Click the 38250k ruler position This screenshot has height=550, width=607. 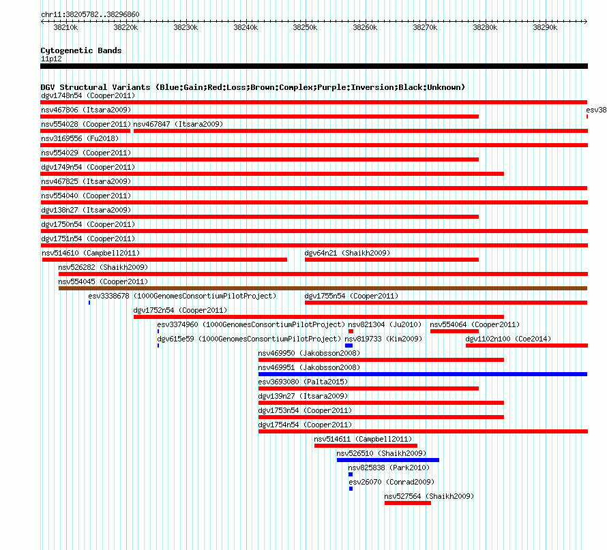[x=305, y=27]
